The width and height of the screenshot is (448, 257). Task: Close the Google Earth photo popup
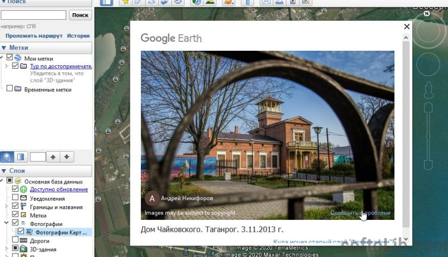[407, 26]
